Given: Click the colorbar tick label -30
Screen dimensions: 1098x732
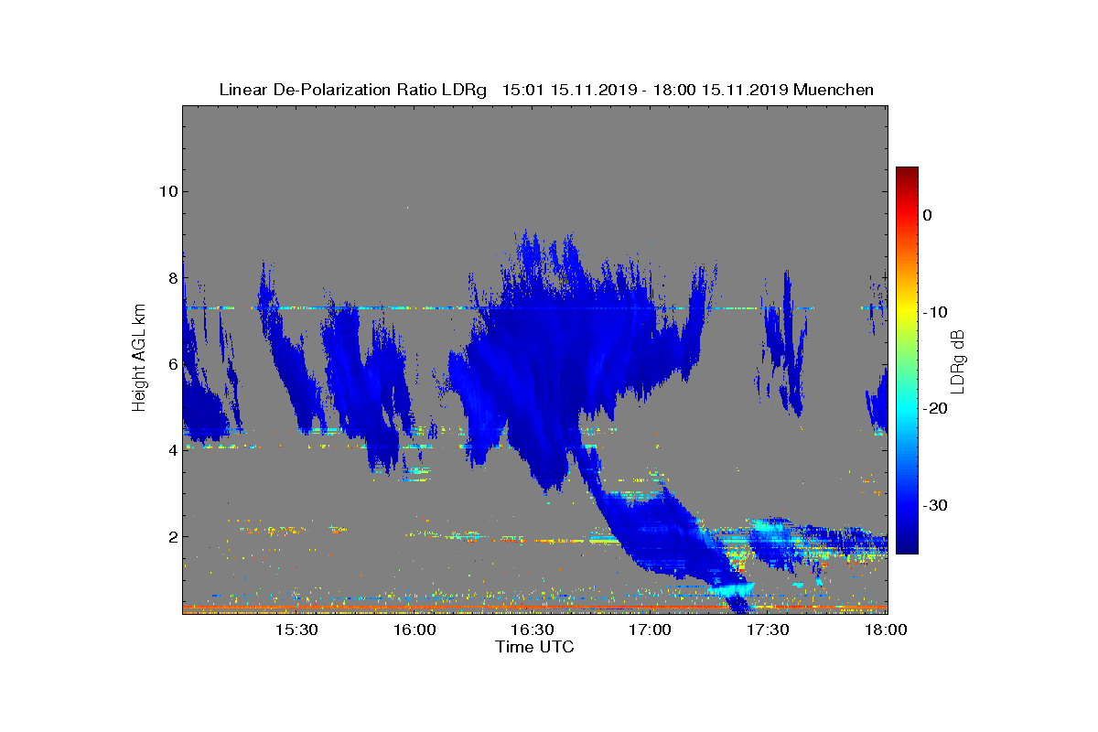Looking at the screenshot, I should point(934,506).
